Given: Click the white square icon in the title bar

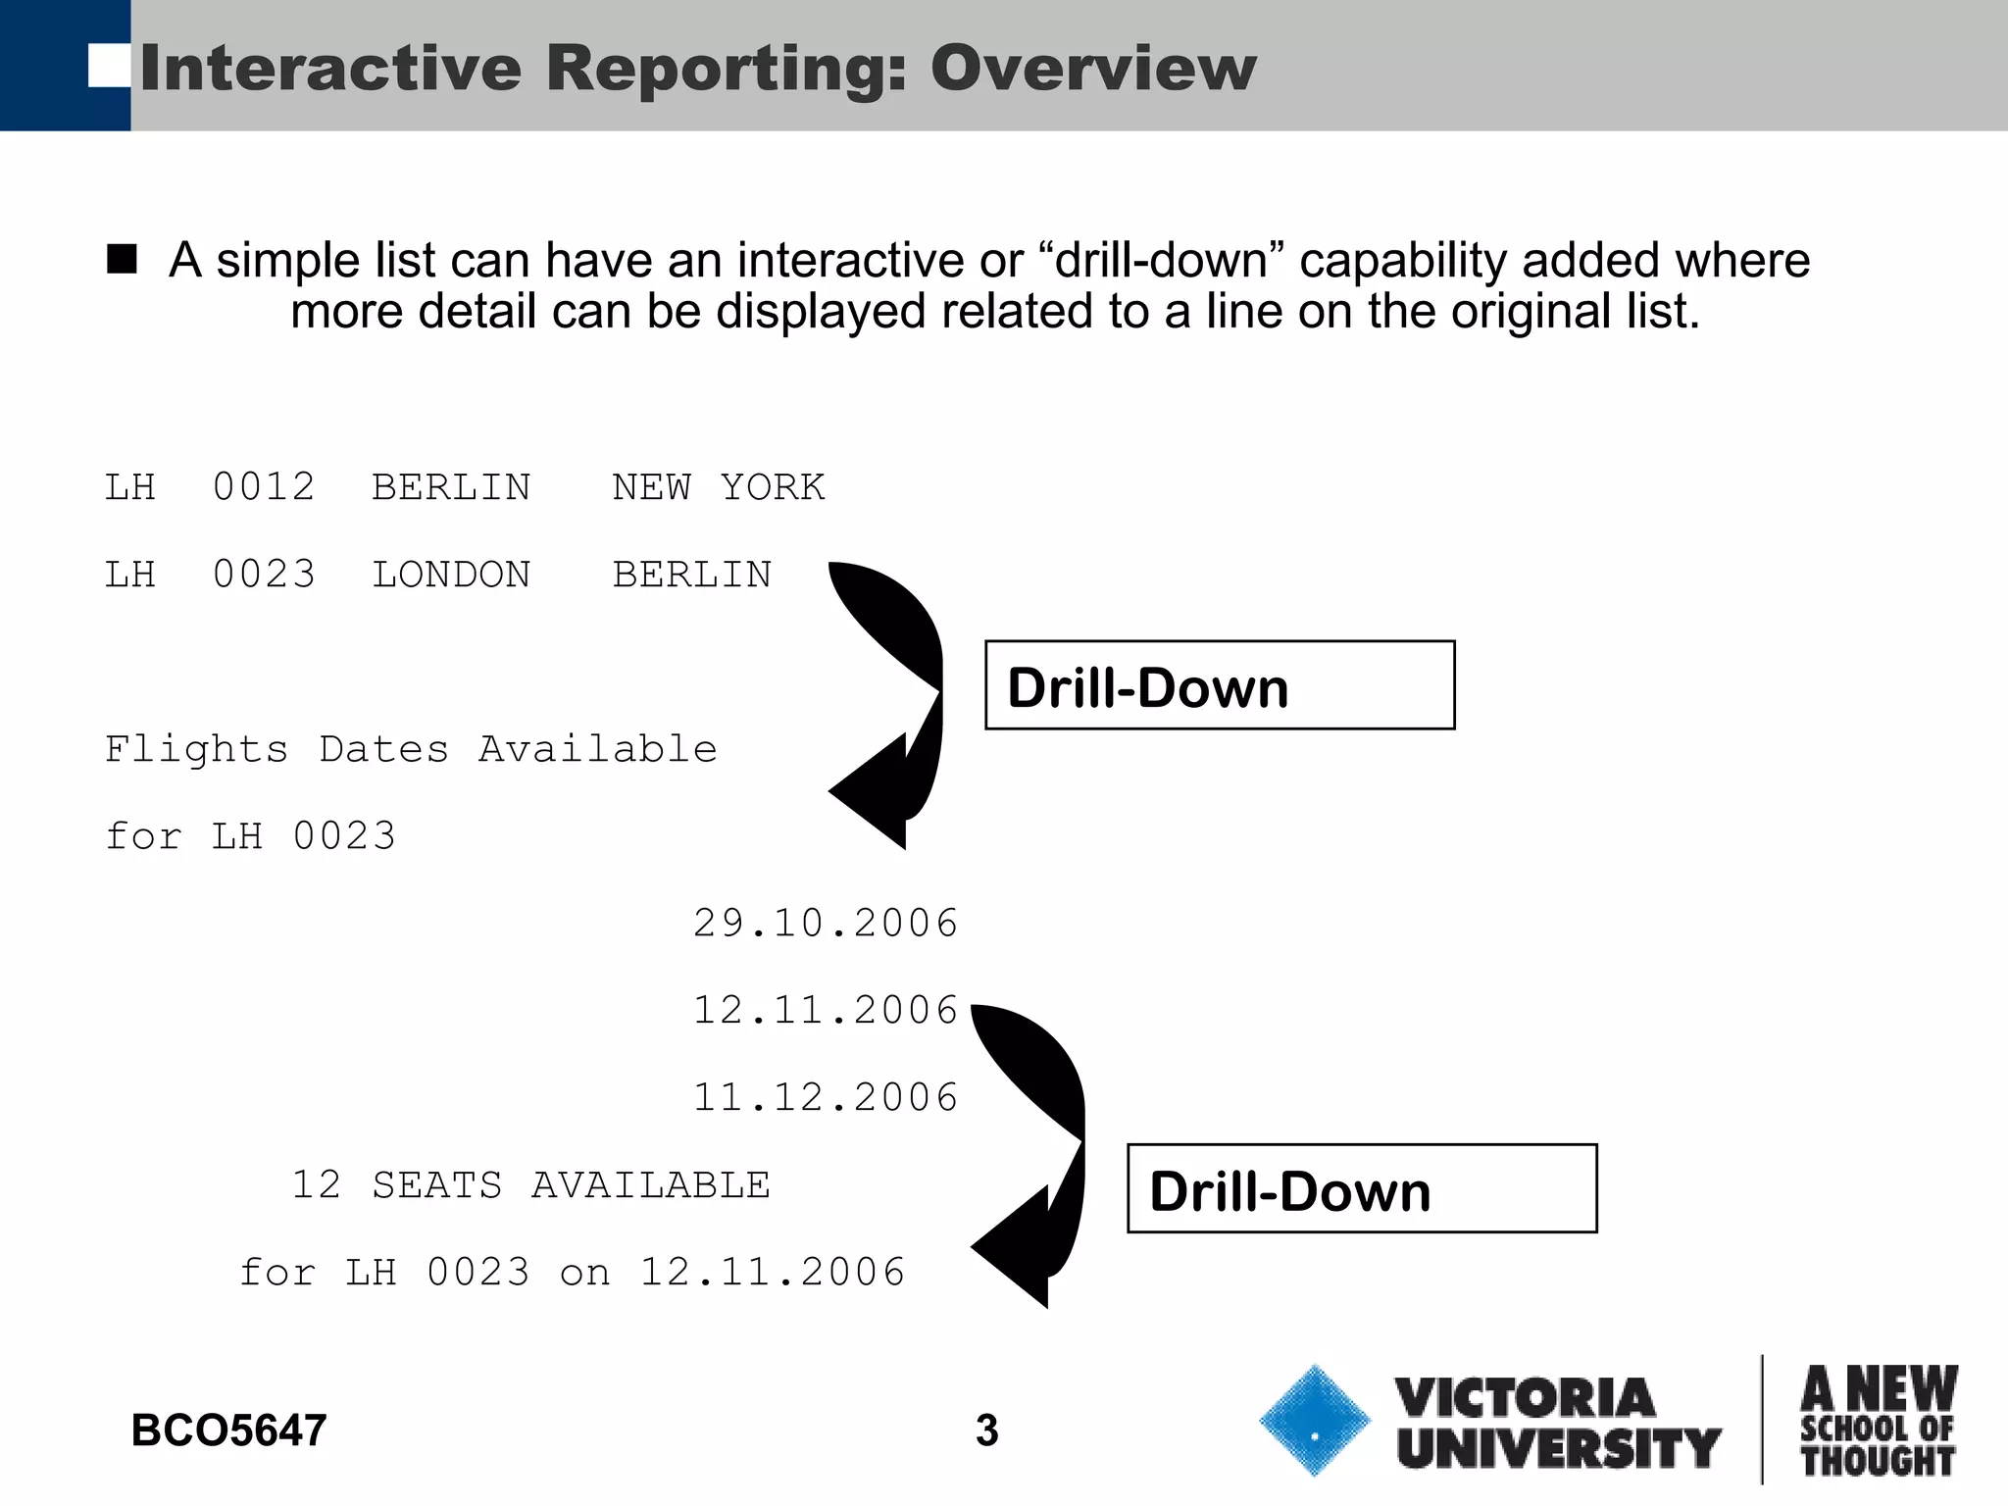Looking at the screenshot, I should pyautogui.click(x=109, y=66).
